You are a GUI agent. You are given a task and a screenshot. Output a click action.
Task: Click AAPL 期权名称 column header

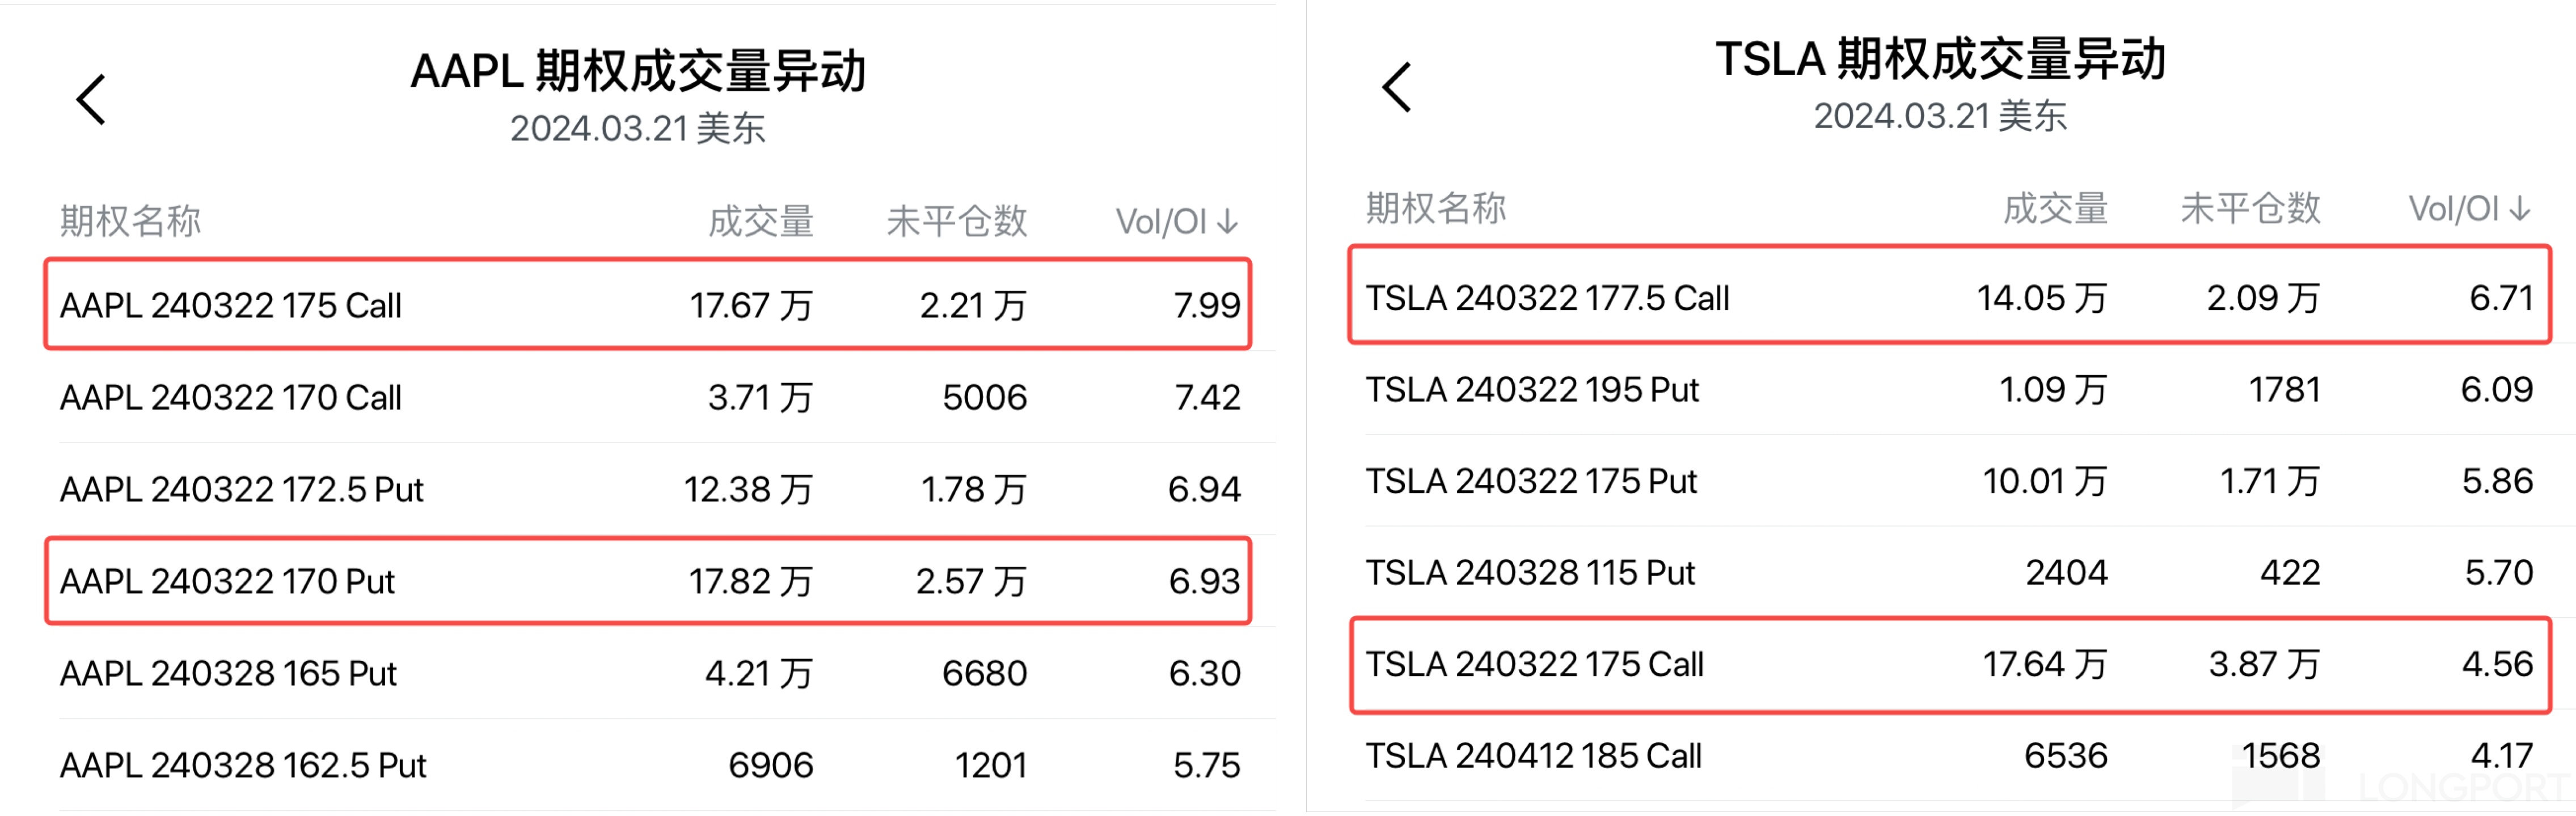click(131, 221)
